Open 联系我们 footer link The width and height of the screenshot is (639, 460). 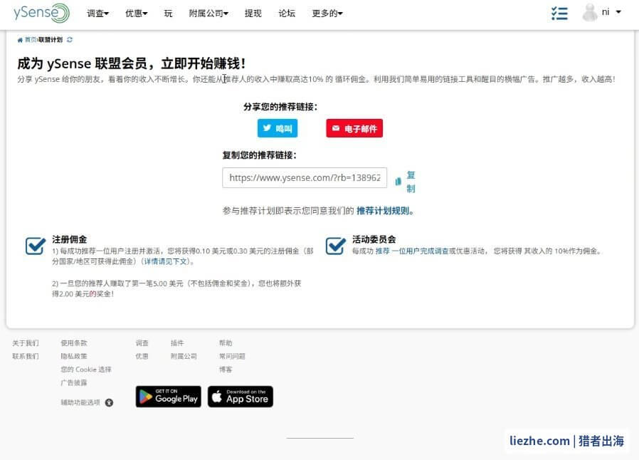point(26,356)
